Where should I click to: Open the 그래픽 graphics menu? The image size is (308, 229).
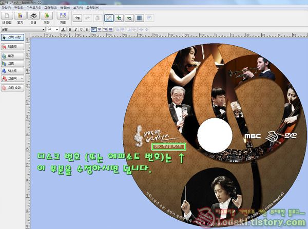[50, 8]
